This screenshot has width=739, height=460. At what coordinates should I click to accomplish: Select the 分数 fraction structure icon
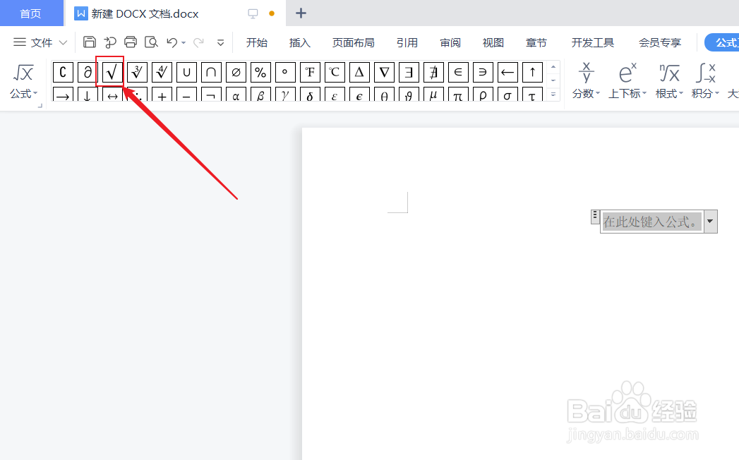(x=586, y=78)
